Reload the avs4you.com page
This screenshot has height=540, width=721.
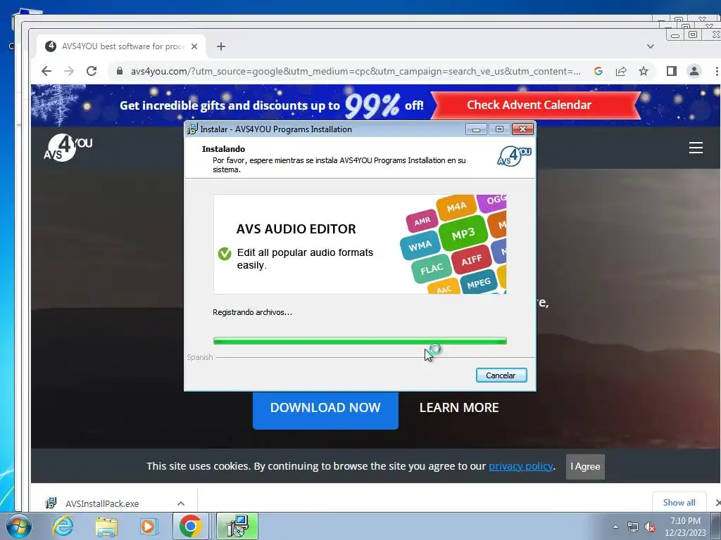pos(92,71)
